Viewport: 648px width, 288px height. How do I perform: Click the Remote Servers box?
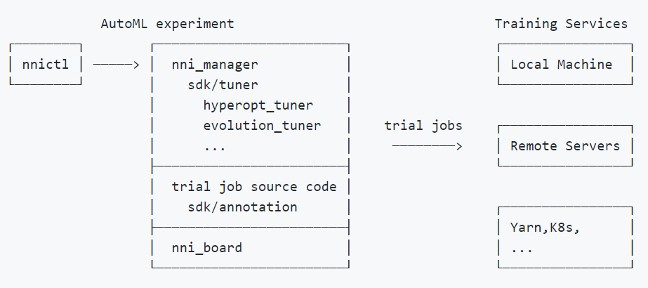[565, 146]
